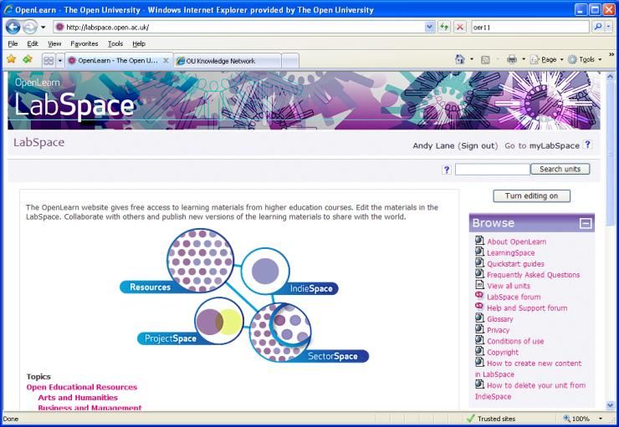Viewport: 619px width, 427px height.
Task: Click the Sign out link
Action: pyautogui.click(x=478, y=146)
